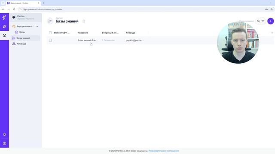Click the list view icon beside title
This screenshot has width=275, height=154.
(50, 21)
